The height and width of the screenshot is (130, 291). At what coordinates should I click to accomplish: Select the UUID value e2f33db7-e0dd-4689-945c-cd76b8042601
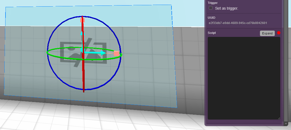[238, 23]
